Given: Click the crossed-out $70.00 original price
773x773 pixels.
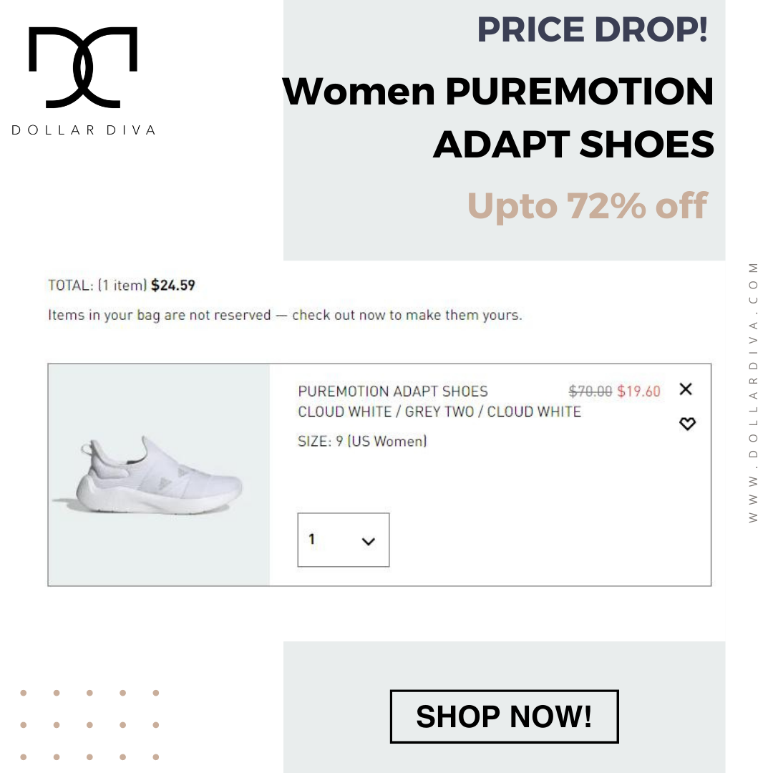Looking at the screenshot, I should 590,392.
